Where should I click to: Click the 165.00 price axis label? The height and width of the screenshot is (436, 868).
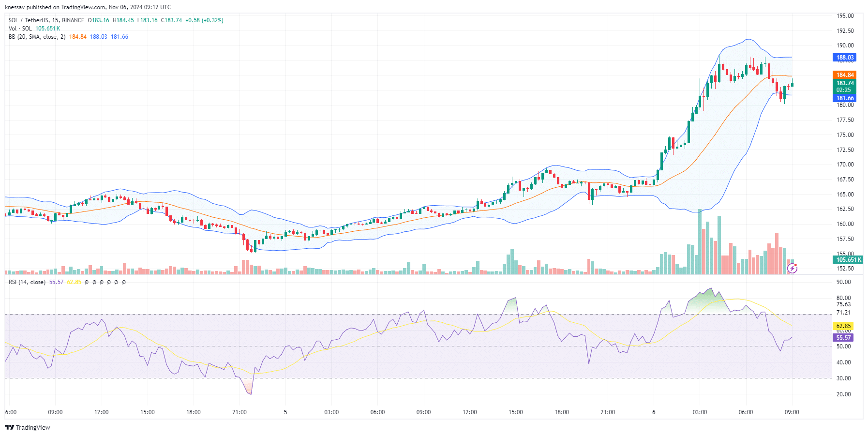(x=845, y=195)
